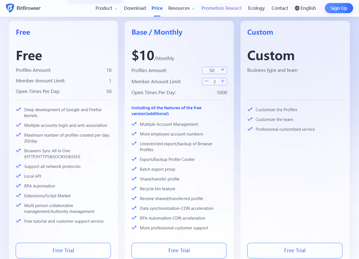The width and height of the screenshot is (359, 259).
Task: Select Contact in the navigation bar
Action: click(280, 8)
